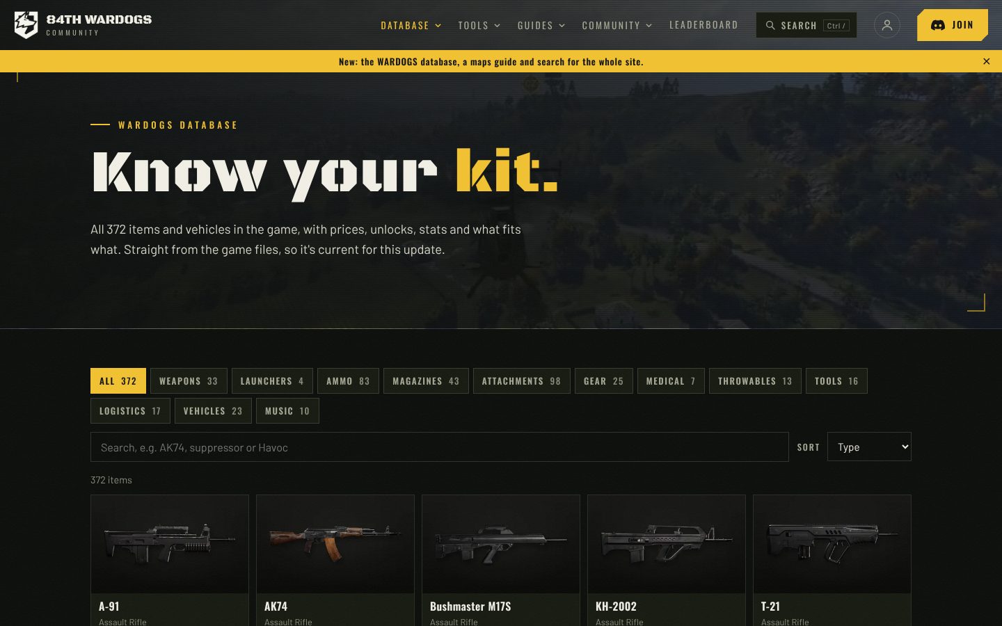
Task: Filter by Throwables 13
Action: 755,380
